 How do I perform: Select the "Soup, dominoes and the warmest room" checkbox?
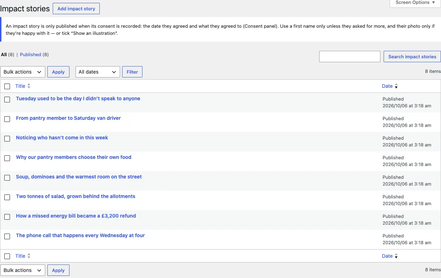pos(7,178)
